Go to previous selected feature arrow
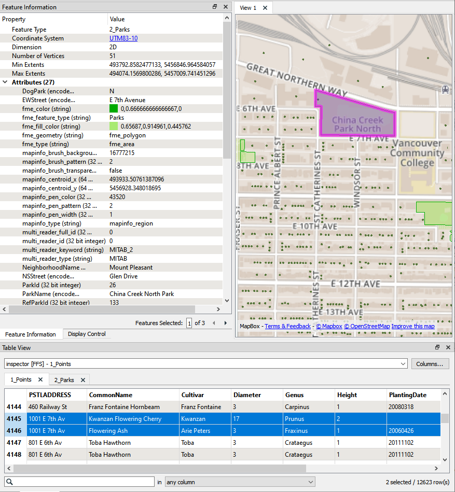The width and height of the screenshot is (455, 492). click(x=214, y=323)
